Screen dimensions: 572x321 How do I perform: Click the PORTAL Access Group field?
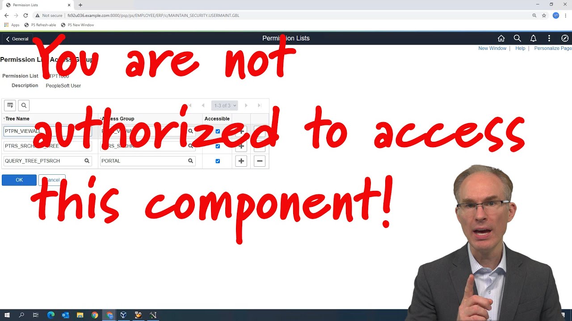point(147,161)
